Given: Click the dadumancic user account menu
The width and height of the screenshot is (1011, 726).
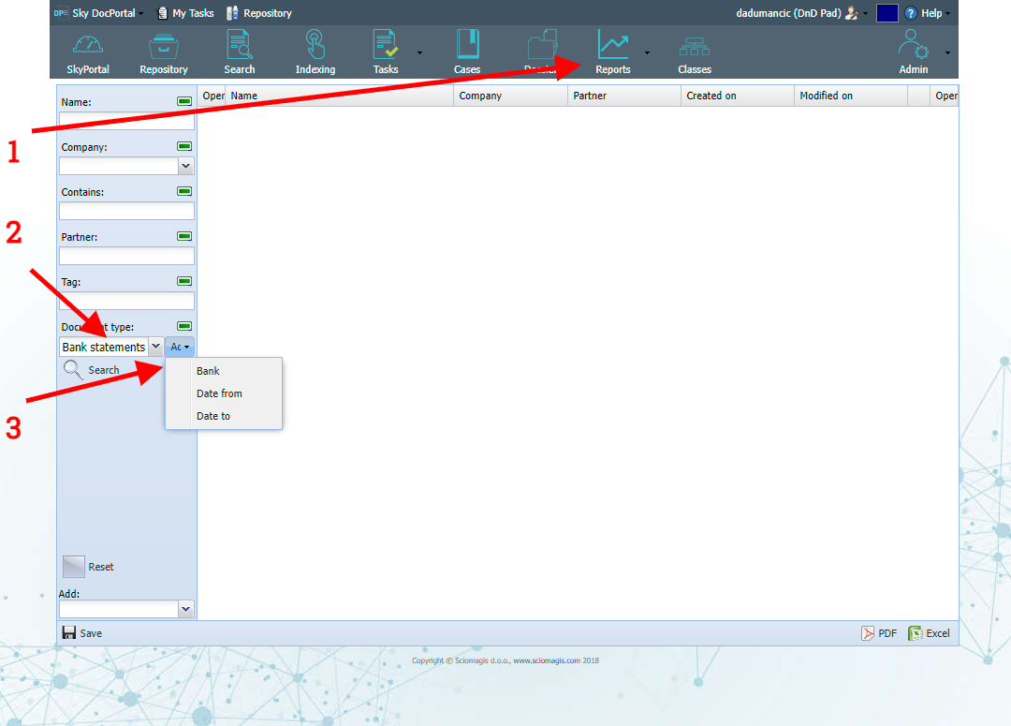Looking at the screenshot, I should [x=801, y=13].
